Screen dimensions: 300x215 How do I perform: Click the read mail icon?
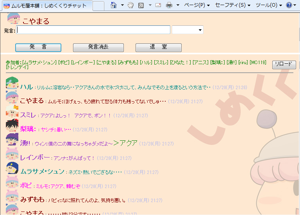158,5
